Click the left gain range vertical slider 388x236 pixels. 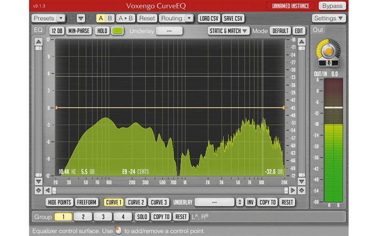(x=38, y=112)
